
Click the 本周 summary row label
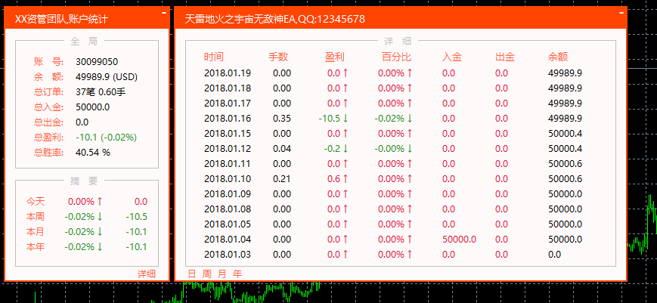coord(36,217)
